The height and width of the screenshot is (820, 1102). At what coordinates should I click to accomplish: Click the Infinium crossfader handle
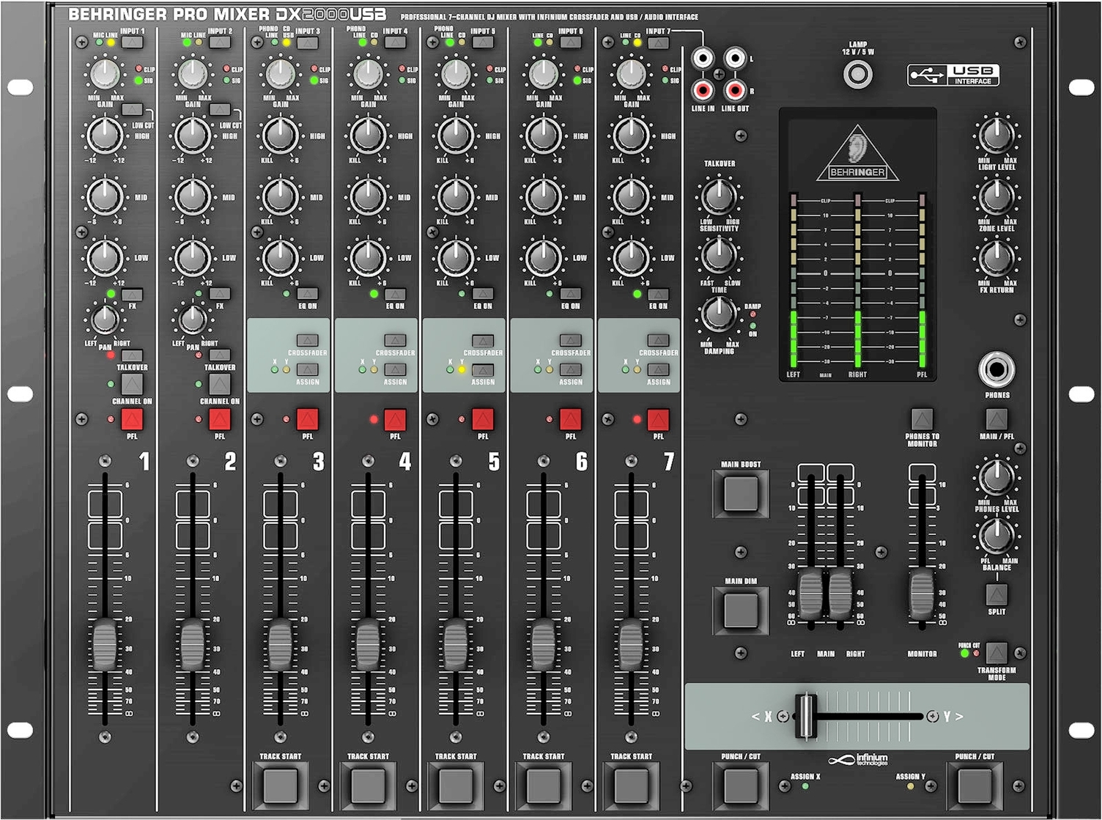(806, 716)
